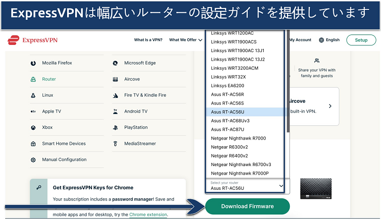This screenshot has width=381, height=220.
Task: Open the What Is a VPN? menu
Action: [148, 40]
